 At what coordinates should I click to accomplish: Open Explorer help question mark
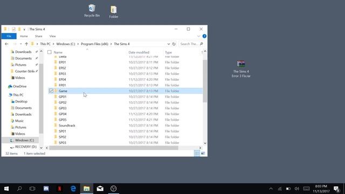click(x=204, y=36)
